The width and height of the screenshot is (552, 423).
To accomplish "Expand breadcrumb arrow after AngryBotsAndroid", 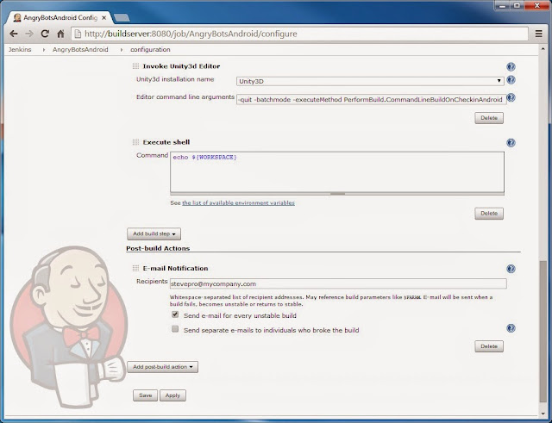I will [122, 50].
